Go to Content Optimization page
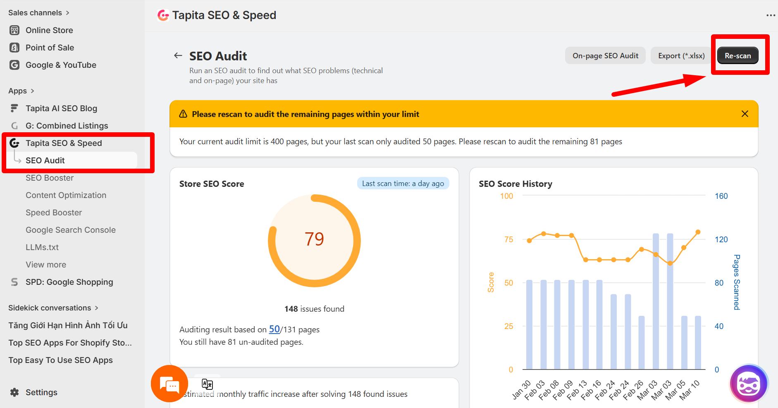The image size is (778, 408). 66,195
